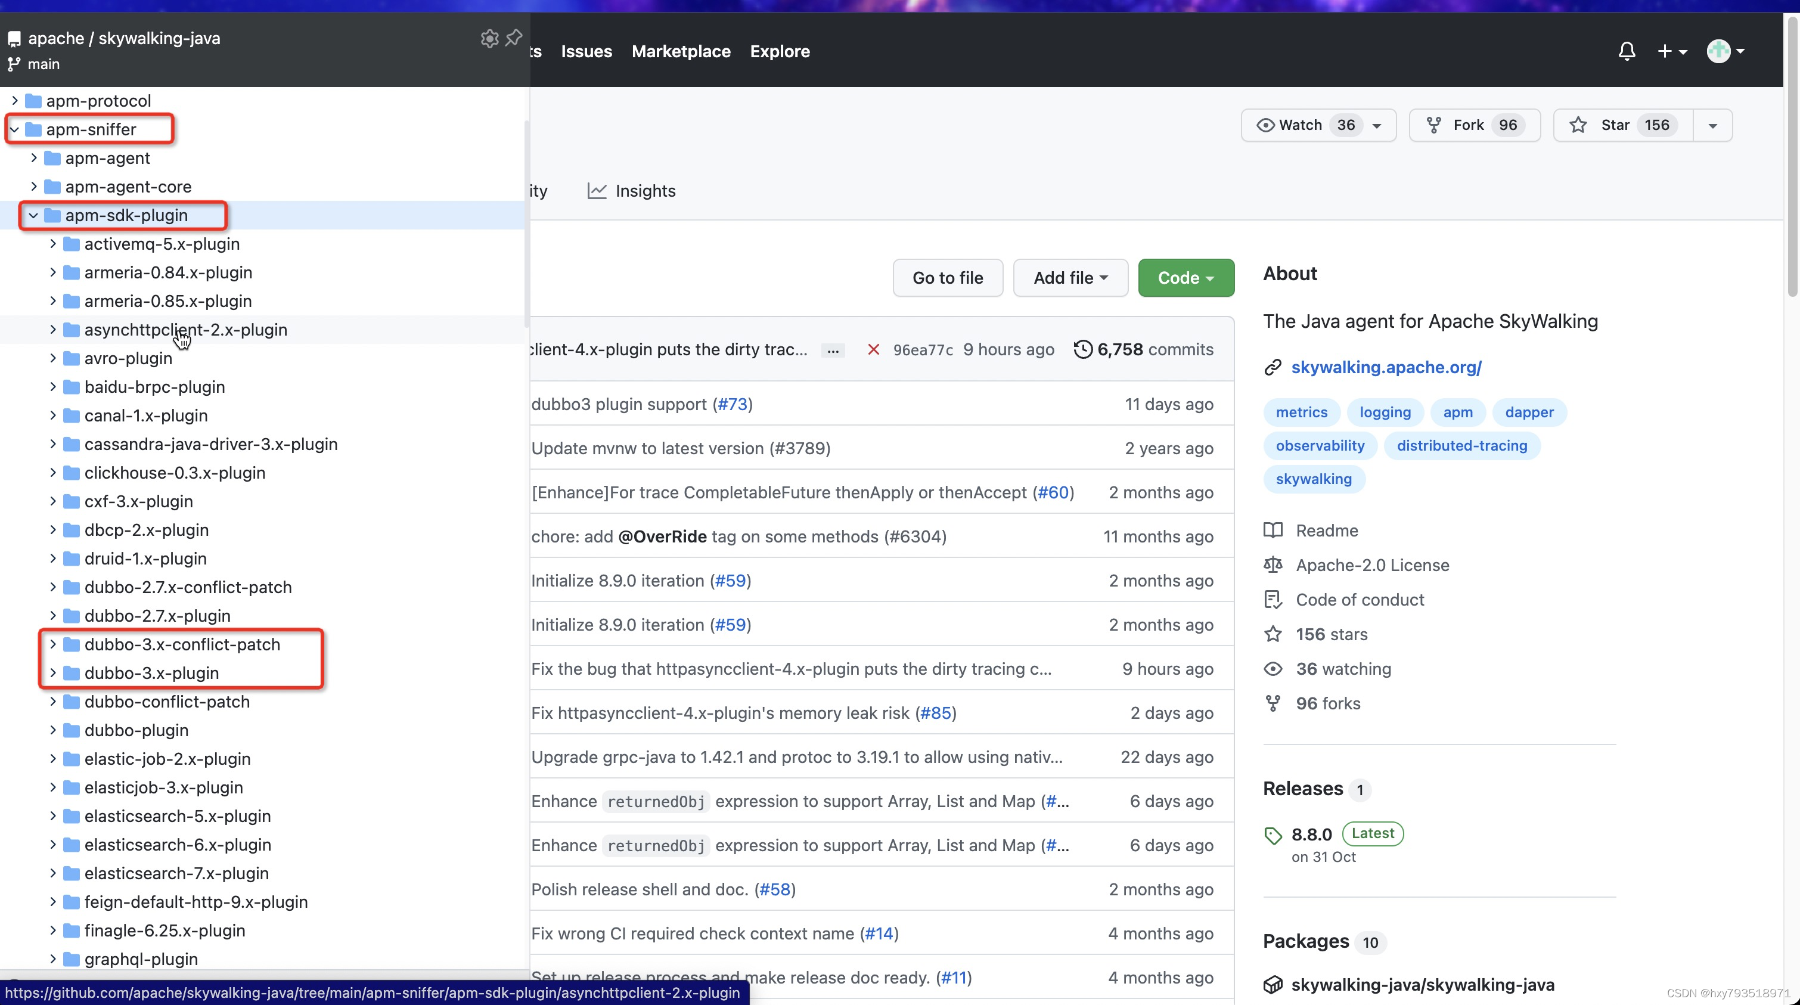This screenshot has height=1005, width=1800.
Task: Open graphql-plugin folder
Action: pos(141,960)
